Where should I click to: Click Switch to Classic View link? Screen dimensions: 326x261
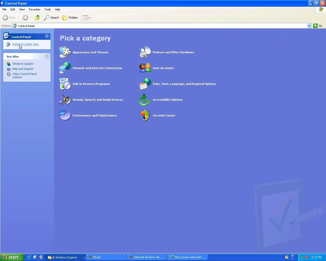pyautogui.click(x=25, y=44)
